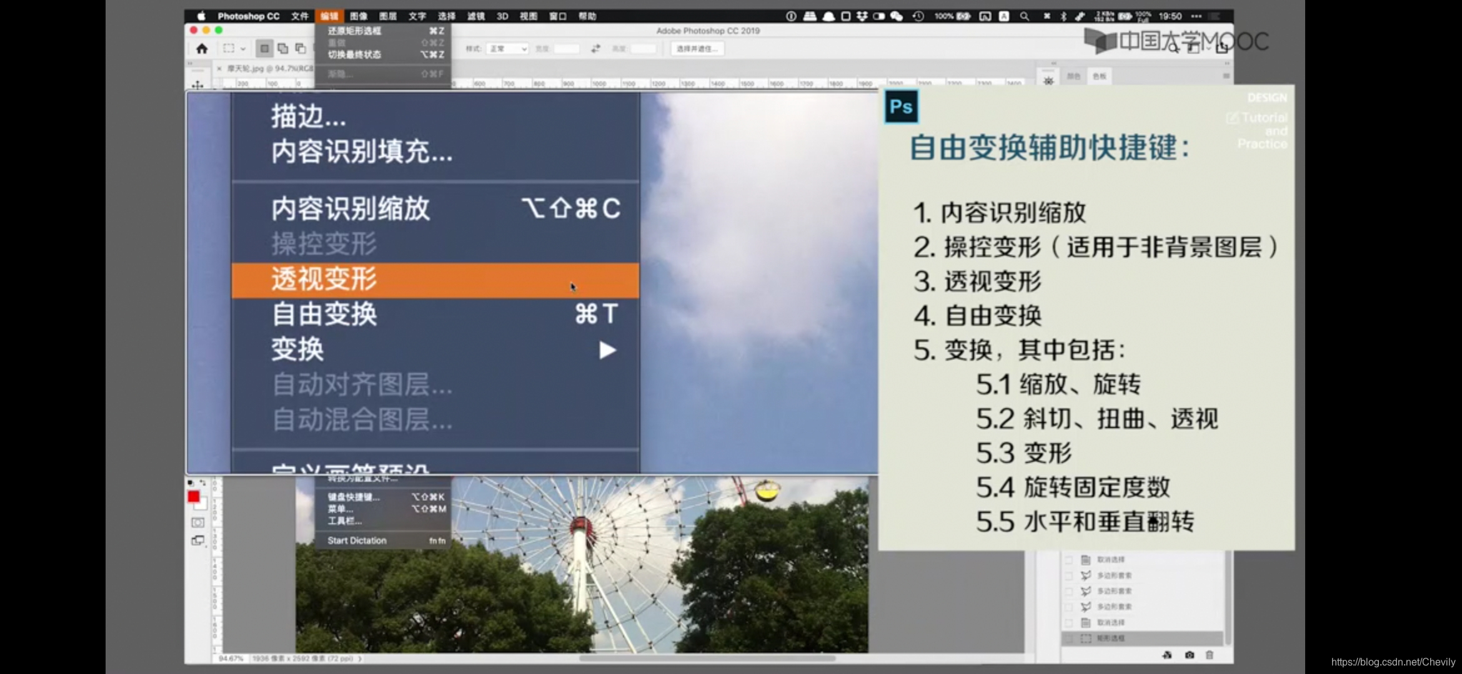Choose 还原矩形选框 in Edit menu
This screenshot has height=674, width=1462.
click(x=384, y=31)
